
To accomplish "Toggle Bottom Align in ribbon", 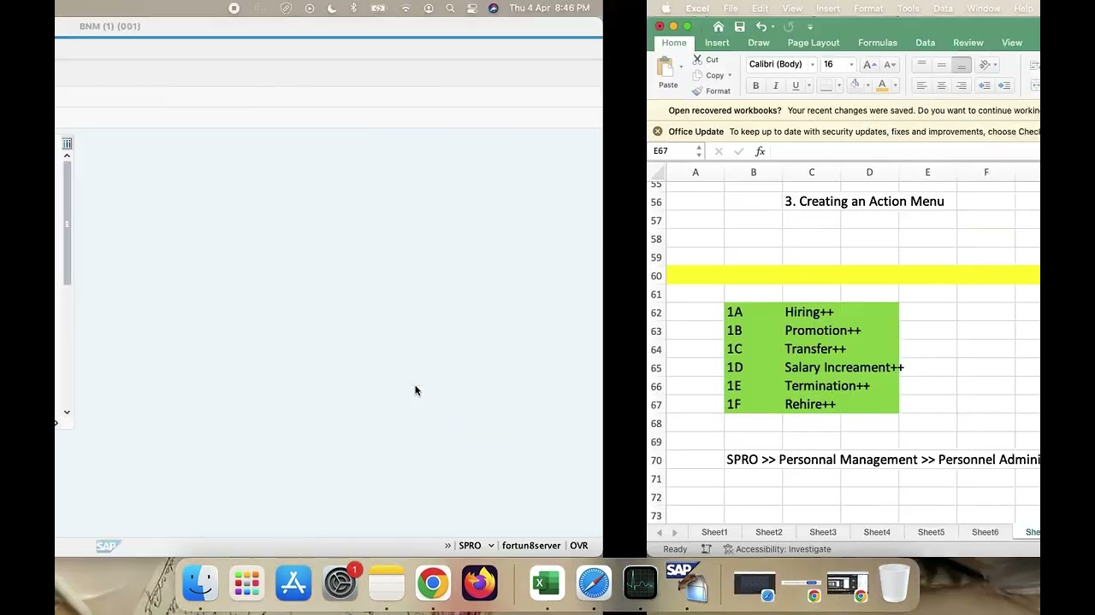I will [962, 65].
